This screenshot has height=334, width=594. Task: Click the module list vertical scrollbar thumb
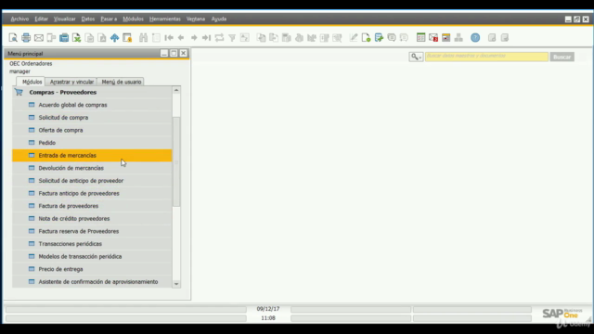point(176,161)
